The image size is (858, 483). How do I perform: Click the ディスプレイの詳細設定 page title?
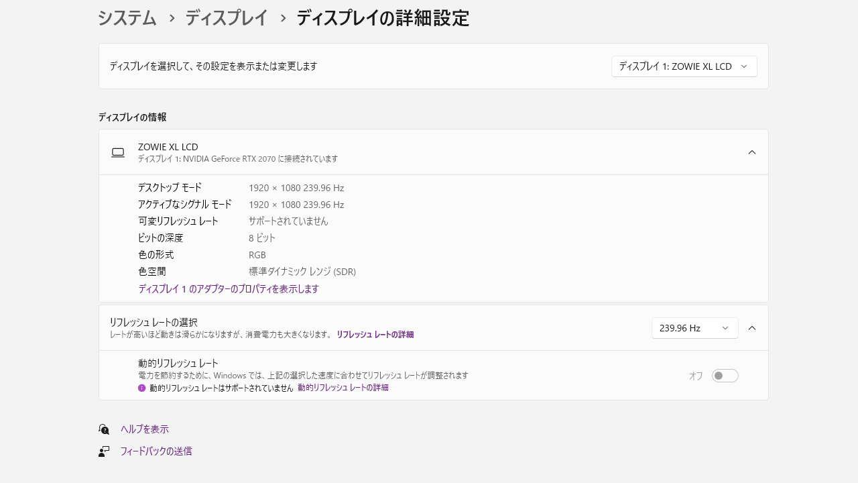(383, 18)
